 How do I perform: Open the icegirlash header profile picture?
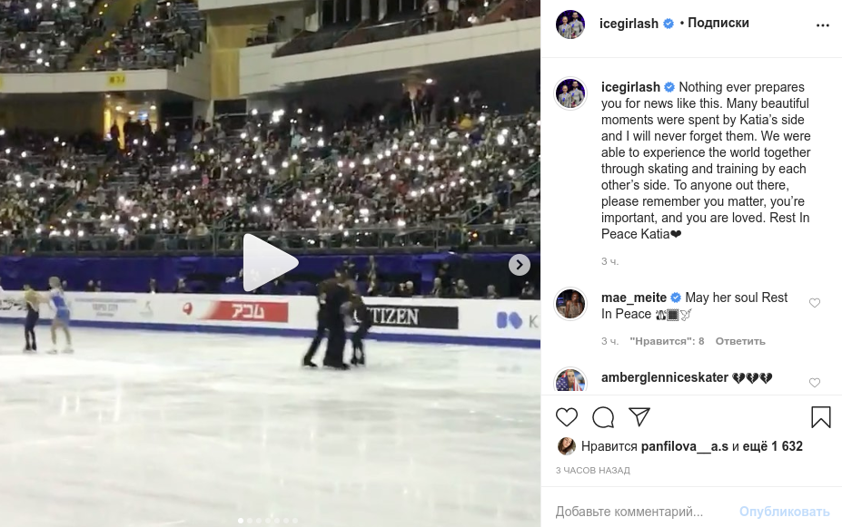570,24
